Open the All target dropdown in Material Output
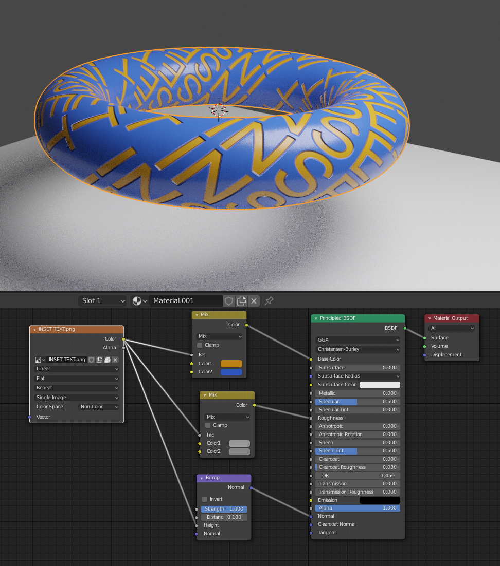Viewport: 500px width, 566px height. coord(452,328)
